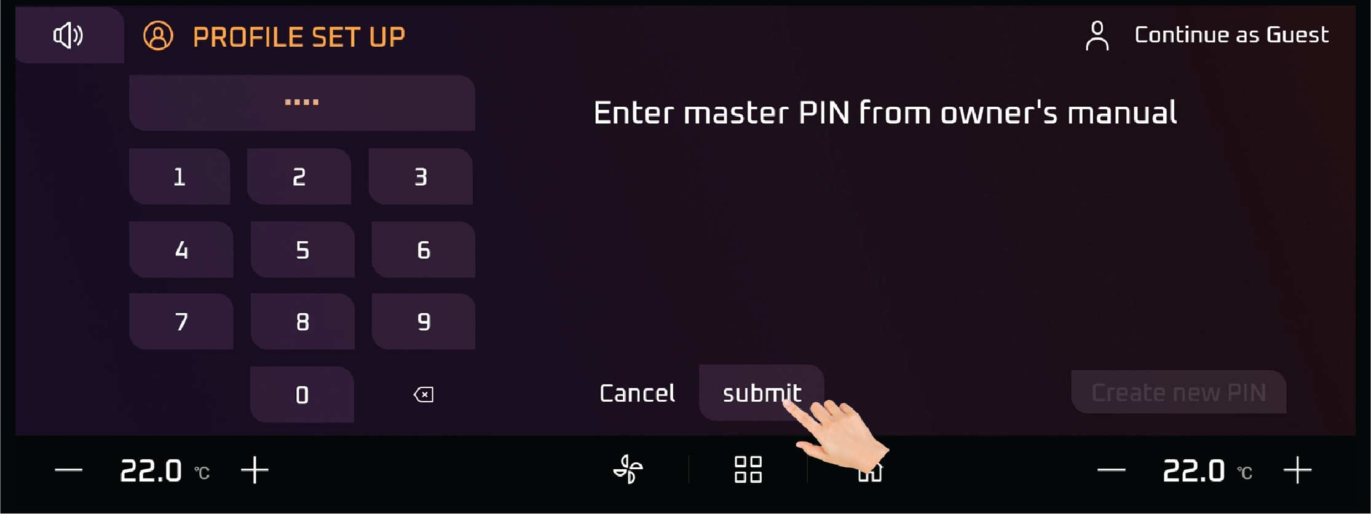Cancel the master PIN entry
This screenshot has width=1371, height=514.
[x=637, y=393]
